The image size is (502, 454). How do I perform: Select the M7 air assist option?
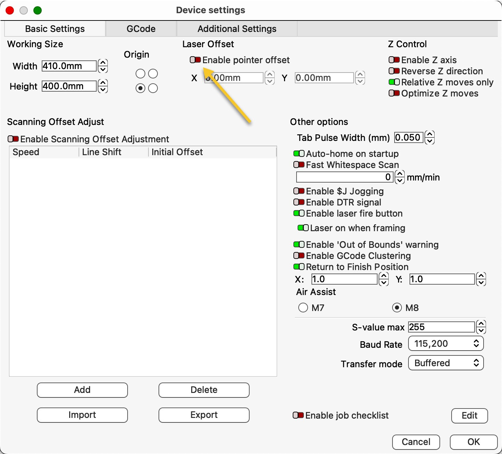[x=303, y=308]
